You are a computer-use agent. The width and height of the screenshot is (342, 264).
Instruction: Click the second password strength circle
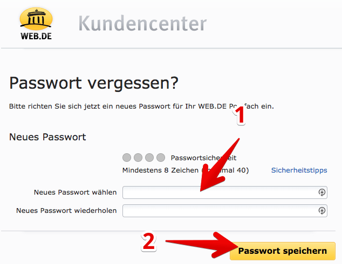[x=138, y=158]
